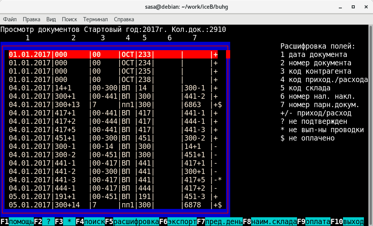Viewport: 373px width, 226px height.
Task: Close the terminal window
Action: pos(366,7)
